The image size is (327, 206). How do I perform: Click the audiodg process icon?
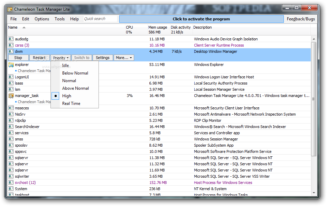point(11,39)
